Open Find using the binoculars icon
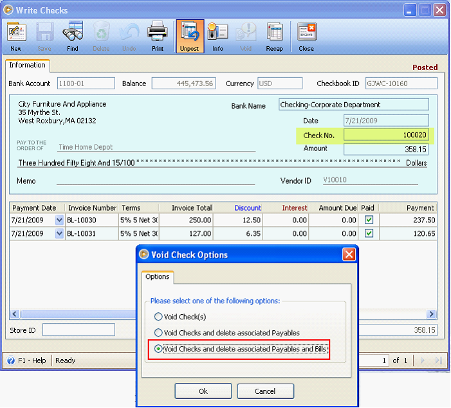 click(72, 36)
